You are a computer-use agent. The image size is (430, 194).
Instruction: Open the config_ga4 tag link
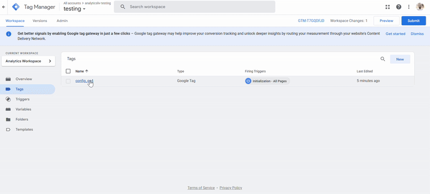tap(84, 81)
